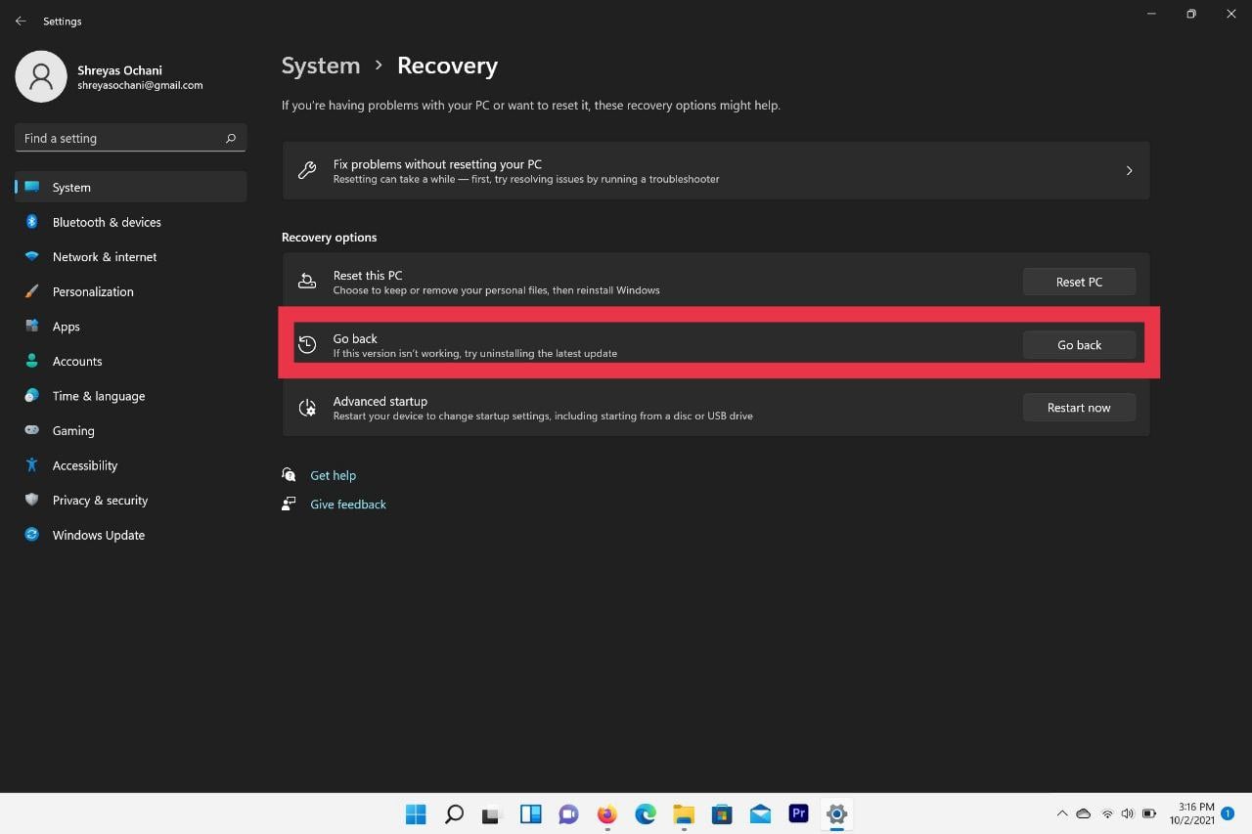The width and height of the screenshot is (1252, 834).
Task: Click the Reset PC button
Action: click(x=1079, y=282)
